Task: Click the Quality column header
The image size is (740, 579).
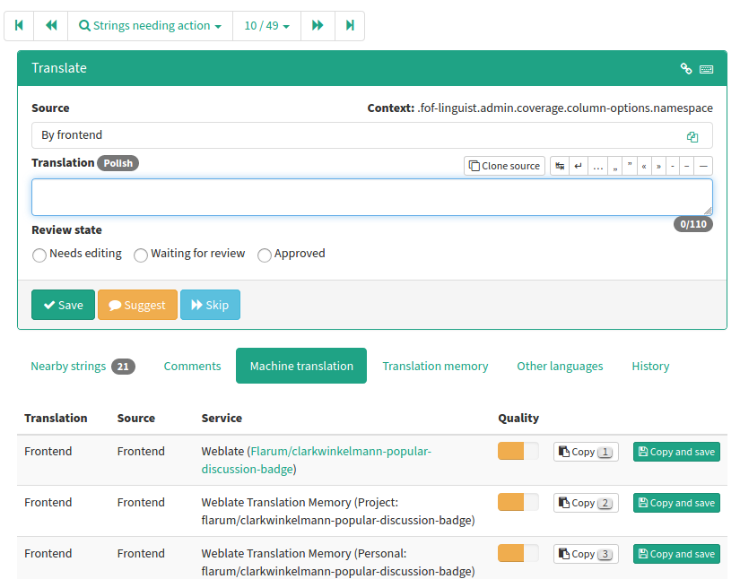Action: point(518,419)
